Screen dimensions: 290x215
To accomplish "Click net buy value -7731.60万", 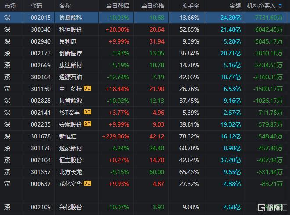I will pyautogui.click(x=268, y=18).
